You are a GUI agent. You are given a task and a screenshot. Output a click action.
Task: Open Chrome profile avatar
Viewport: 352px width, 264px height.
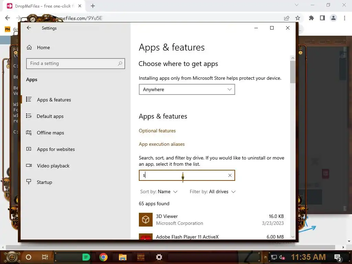point(333,18)
